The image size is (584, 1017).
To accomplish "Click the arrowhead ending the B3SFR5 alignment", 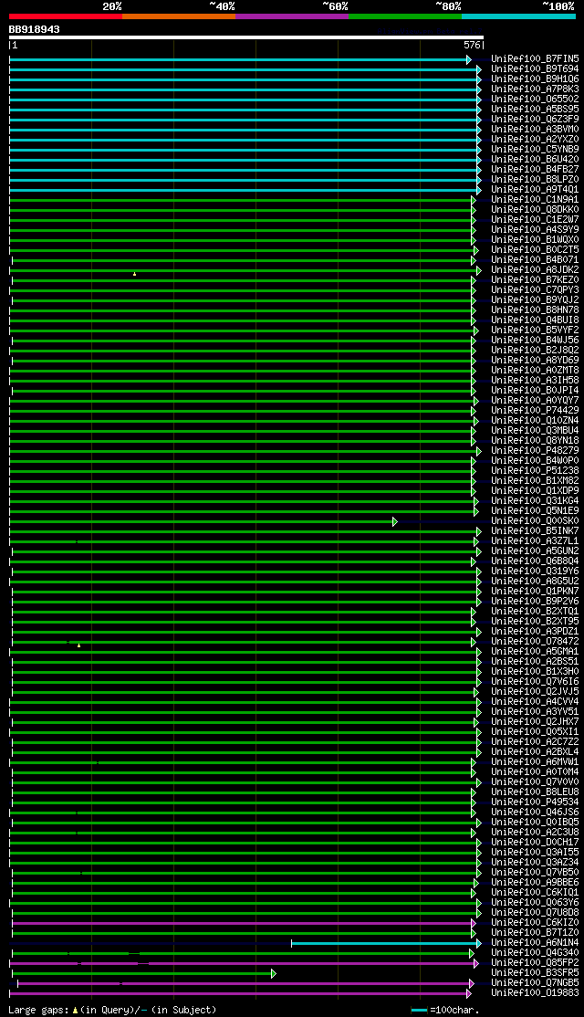I will [x=274, y=973].
